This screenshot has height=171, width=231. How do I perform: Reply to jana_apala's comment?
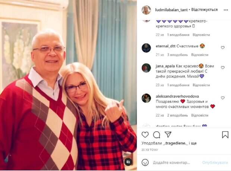[x=201, y=85]
